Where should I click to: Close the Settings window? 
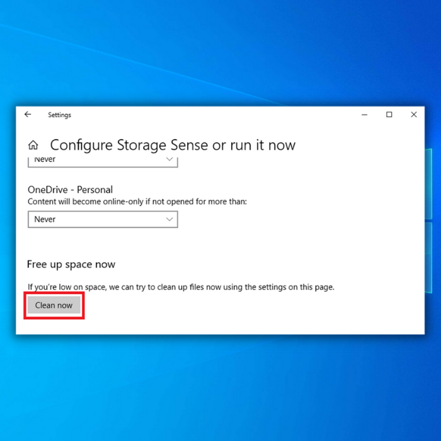pos(414,115)
